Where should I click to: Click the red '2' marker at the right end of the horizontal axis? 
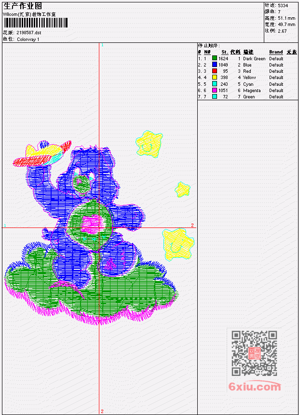[x=192, y=225]
